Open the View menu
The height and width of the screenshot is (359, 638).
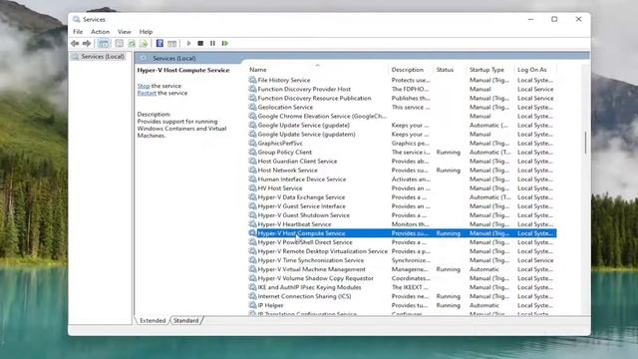[x=124, y=31]
